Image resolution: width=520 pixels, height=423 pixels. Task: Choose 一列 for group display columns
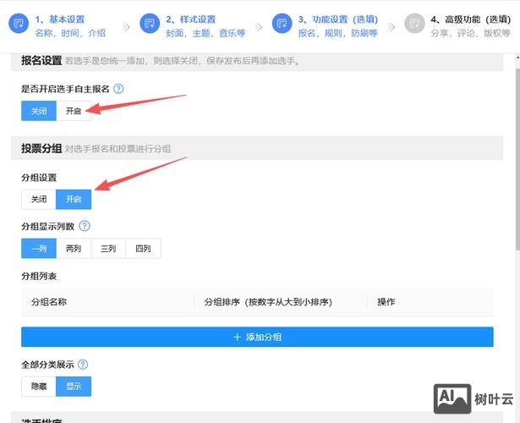[x=39, y=249]
